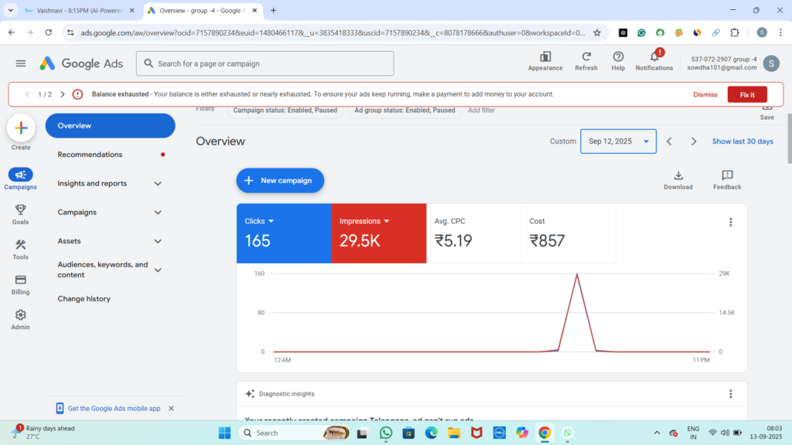Click the Create plus button
792x445 pixels.
(x=21, y=128)
